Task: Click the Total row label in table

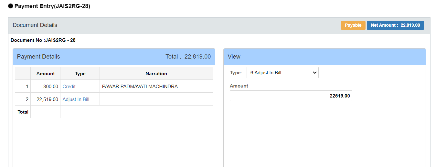Action: [23, 112]
